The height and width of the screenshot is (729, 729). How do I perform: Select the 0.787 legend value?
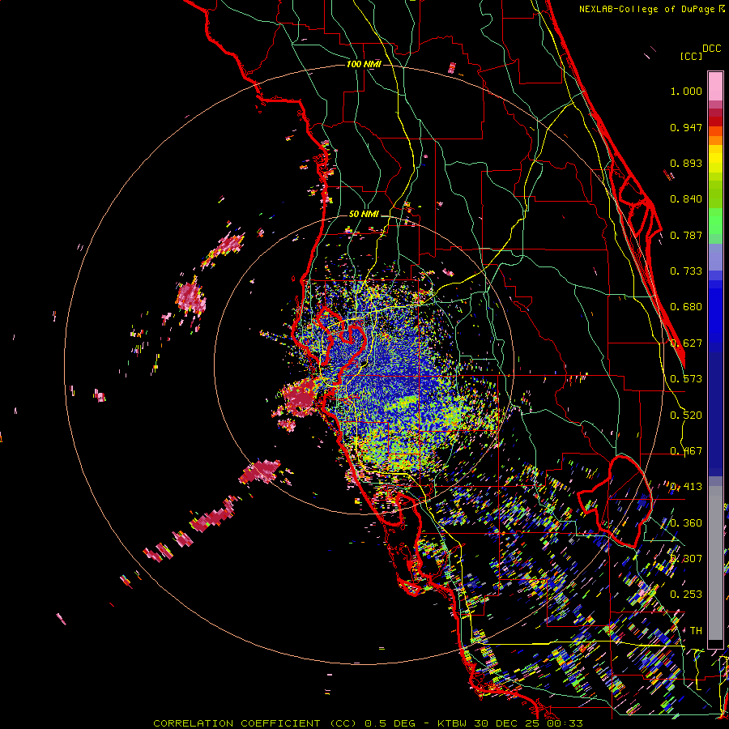tap(686, 235)
